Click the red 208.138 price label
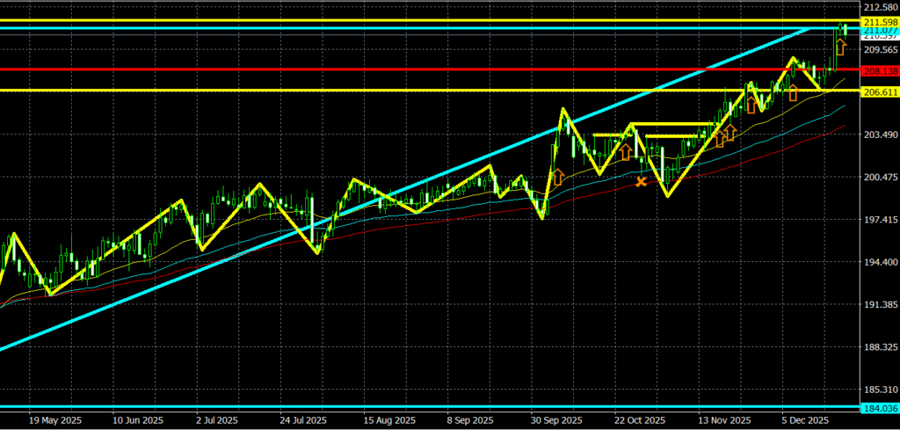The height and width of the screenshot is (430, 900). point(880,69)
